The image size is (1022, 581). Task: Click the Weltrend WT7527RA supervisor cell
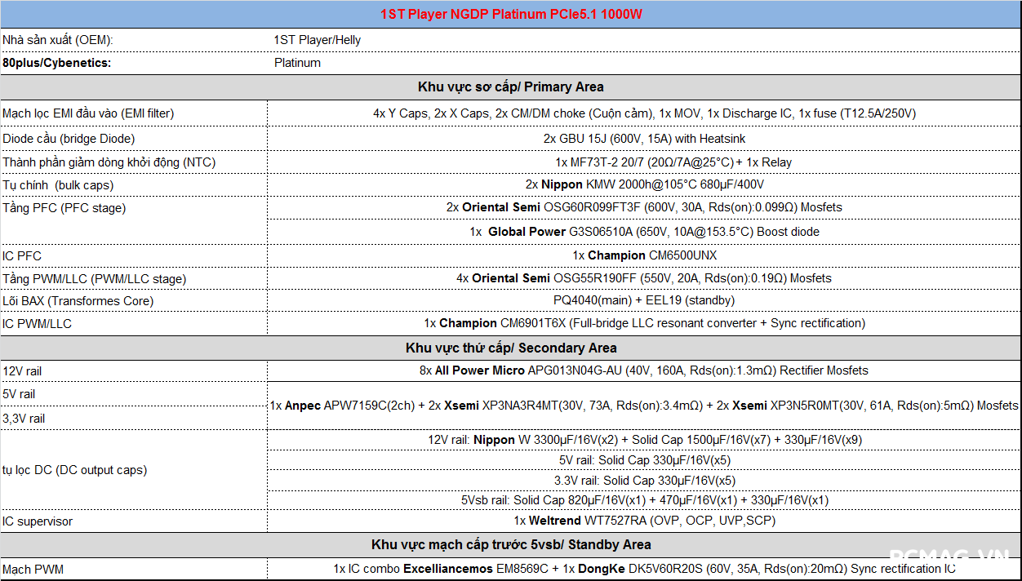pos(644,521)
